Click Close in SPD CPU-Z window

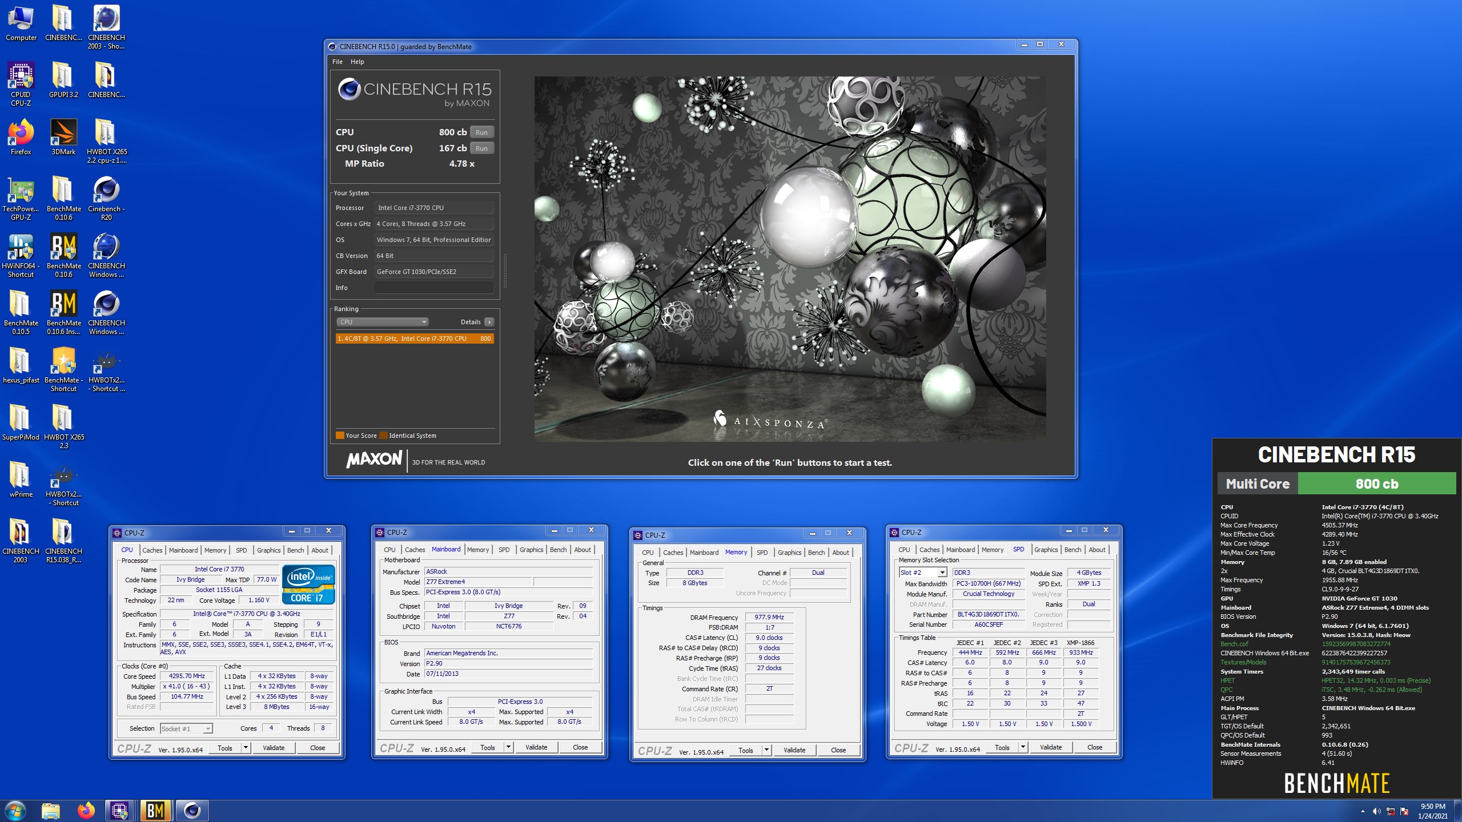pyautogui.click(x=1095, y=747)
